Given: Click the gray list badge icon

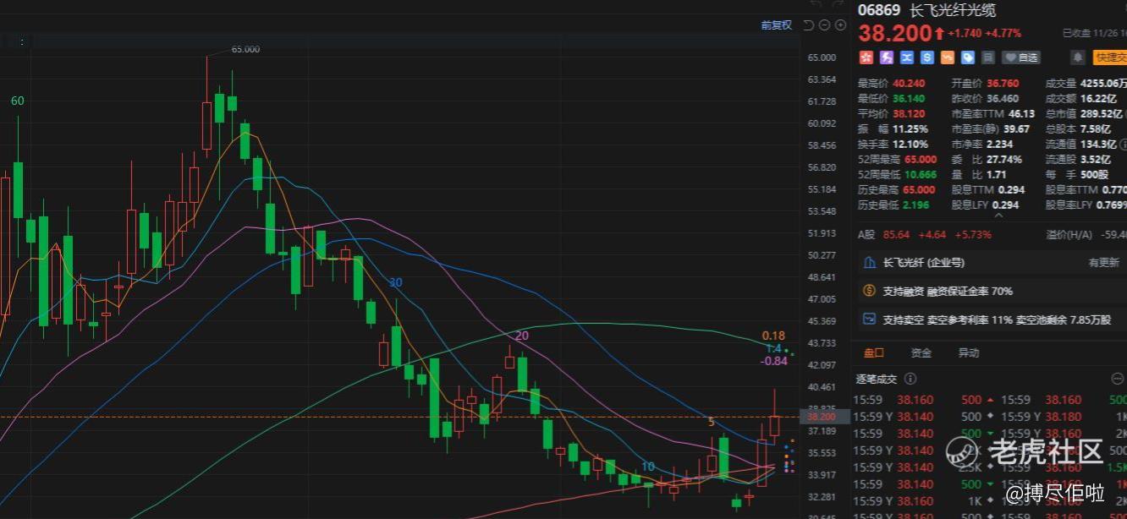Looking at the screenshot, I should point(987,57).
